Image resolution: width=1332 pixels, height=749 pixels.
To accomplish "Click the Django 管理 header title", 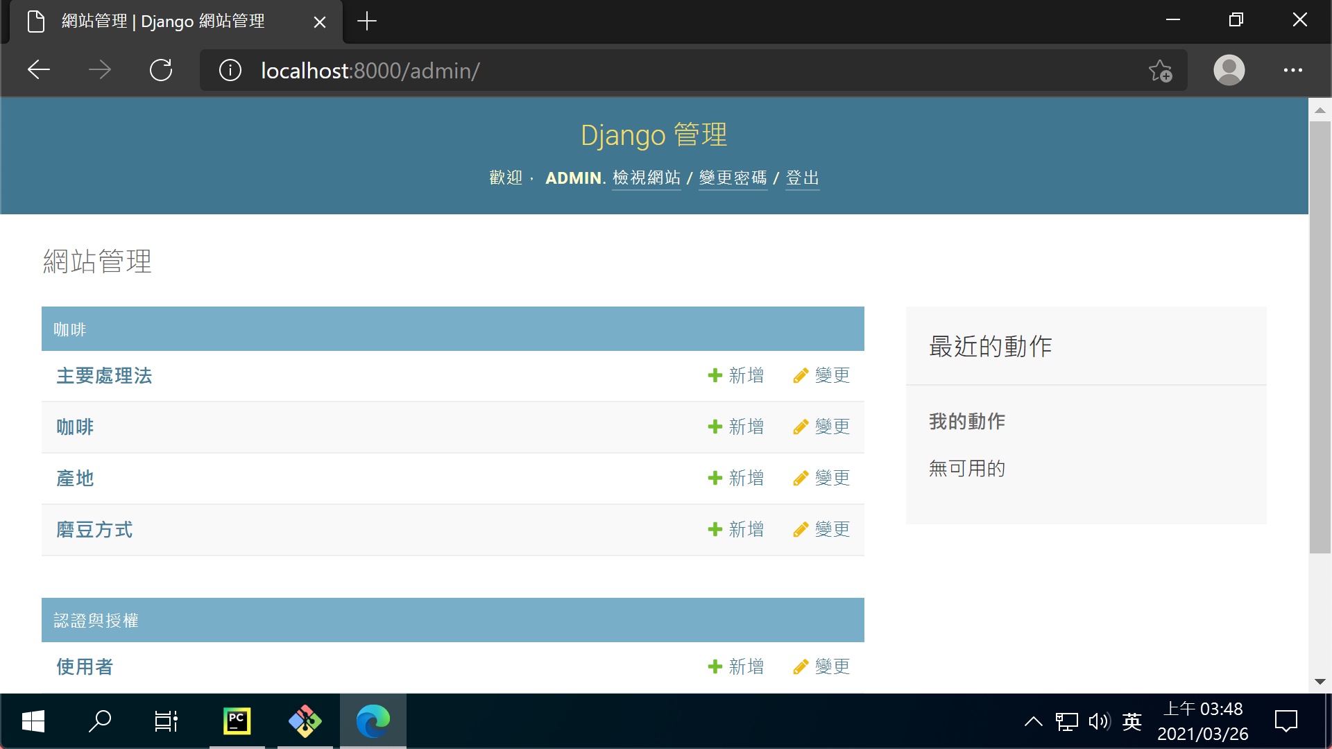I will coord(654,135).
